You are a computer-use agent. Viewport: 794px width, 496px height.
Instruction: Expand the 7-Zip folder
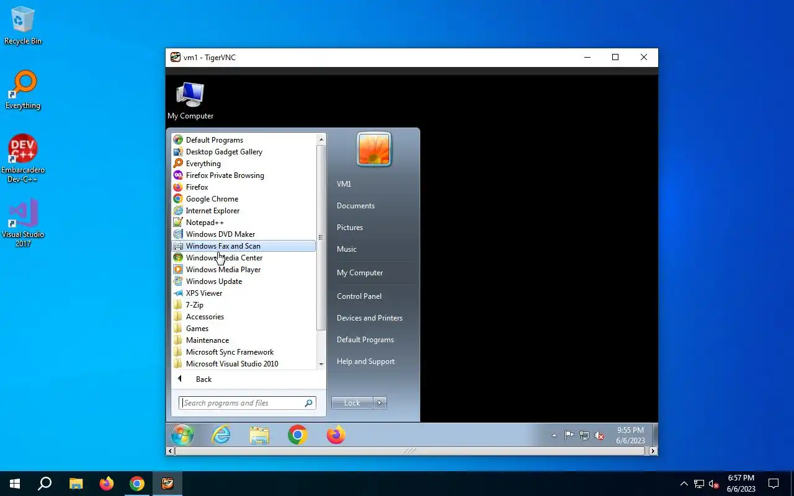click(244, 305)
